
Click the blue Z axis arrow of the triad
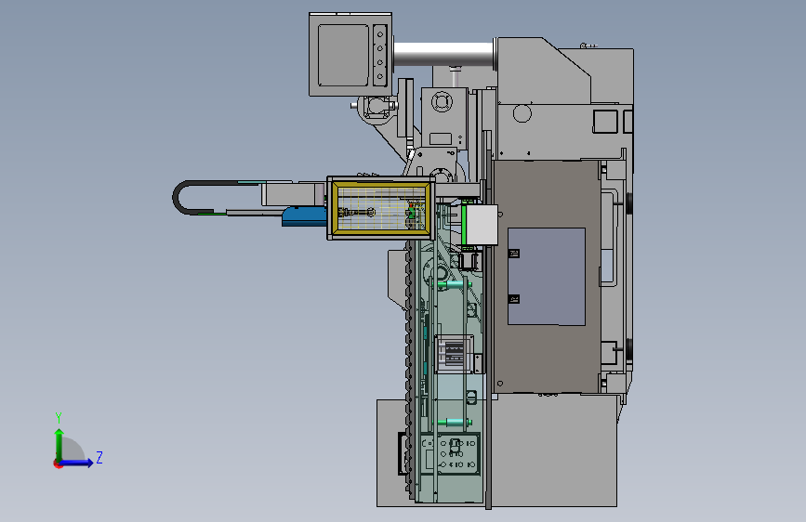(77, 463)
